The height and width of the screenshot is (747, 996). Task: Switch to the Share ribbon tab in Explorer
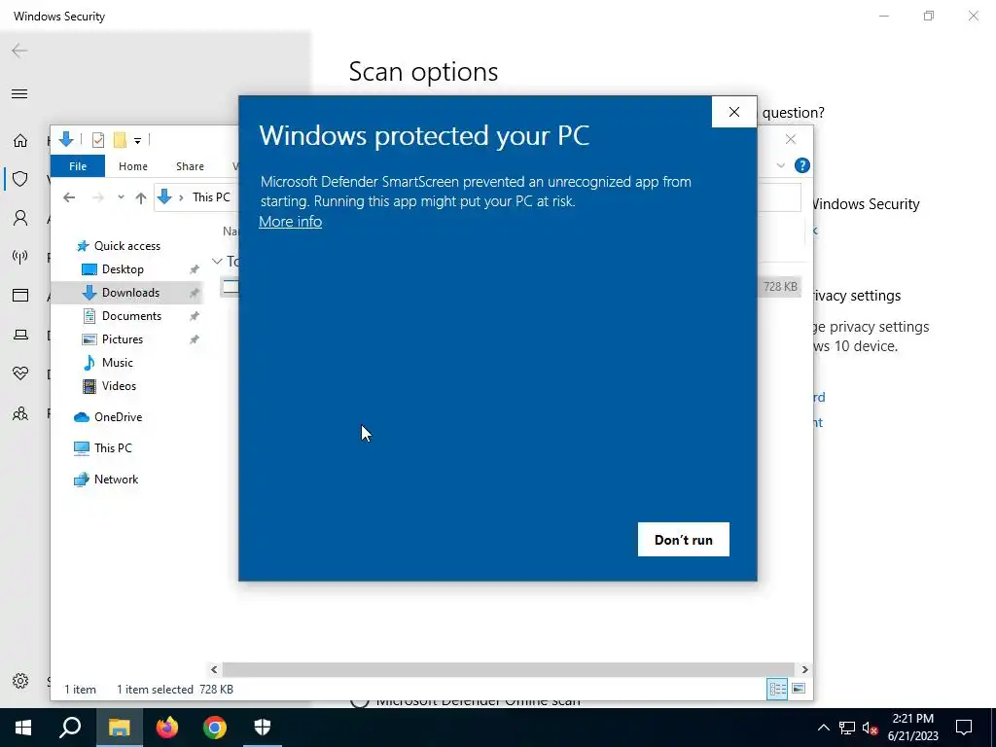point(190,165)
